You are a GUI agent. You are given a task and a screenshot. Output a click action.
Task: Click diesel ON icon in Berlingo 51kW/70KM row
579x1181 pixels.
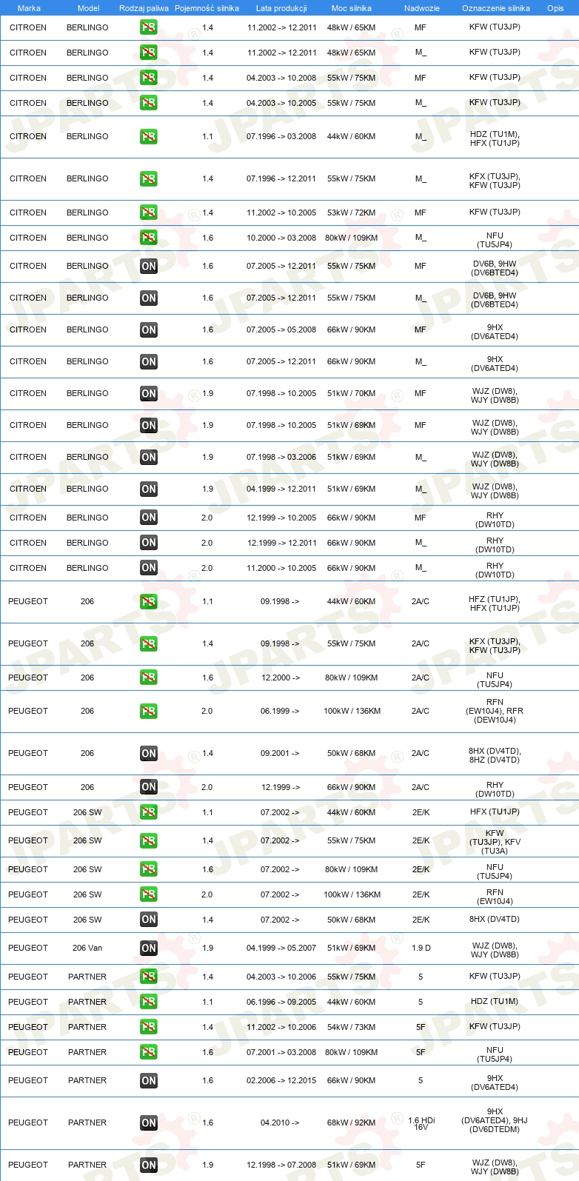pos(149,393)
